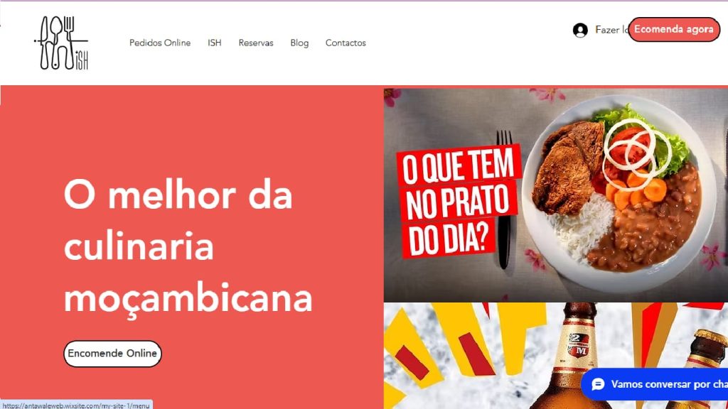This screenshot has height=409, width=728.
Task: Click the Fazer login link
Action: 611,30
